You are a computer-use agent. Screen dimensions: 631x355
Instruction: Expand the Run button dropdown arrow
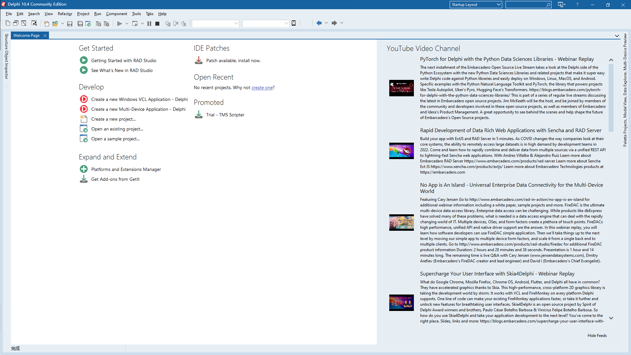coord(127,23)
